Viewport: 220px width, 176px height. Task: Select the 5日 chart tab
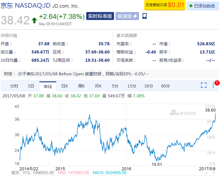(31, 86)
